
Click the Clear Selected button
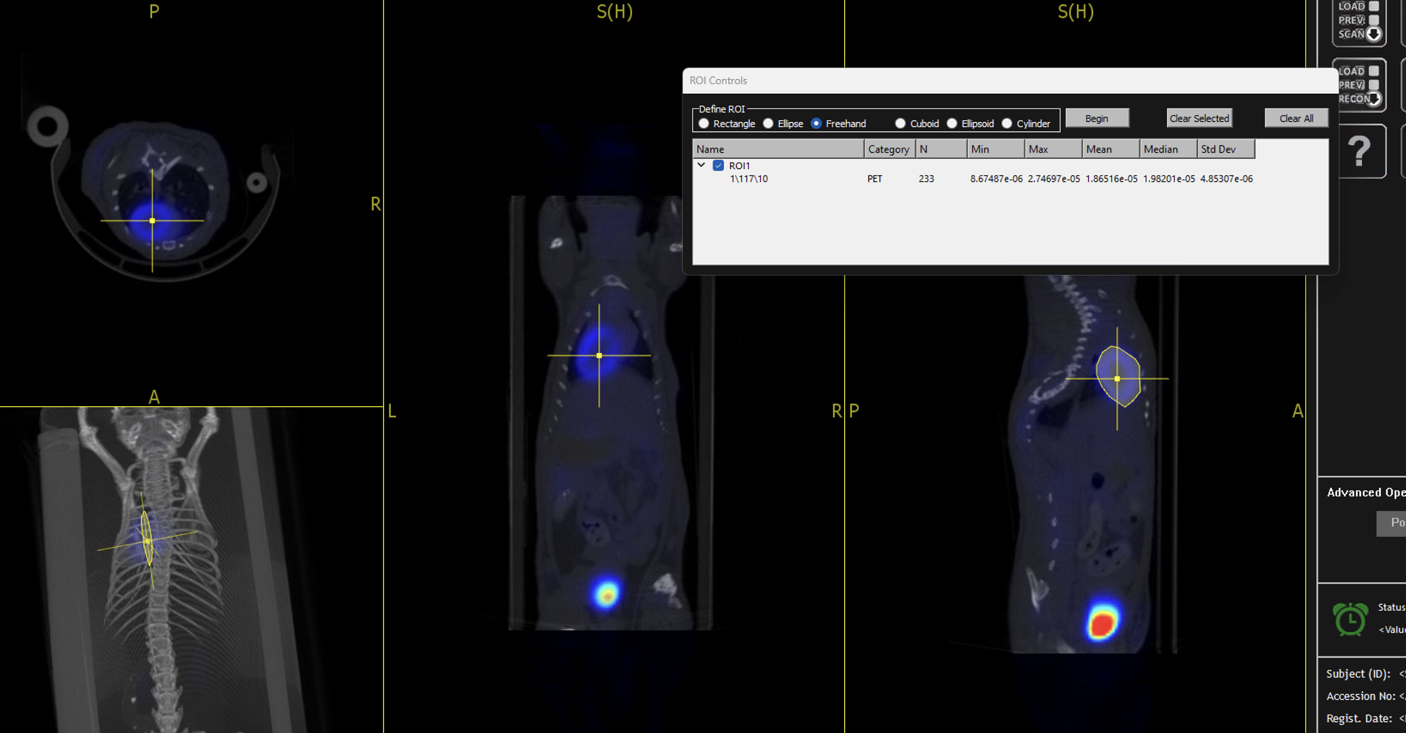coord(1198,118)
